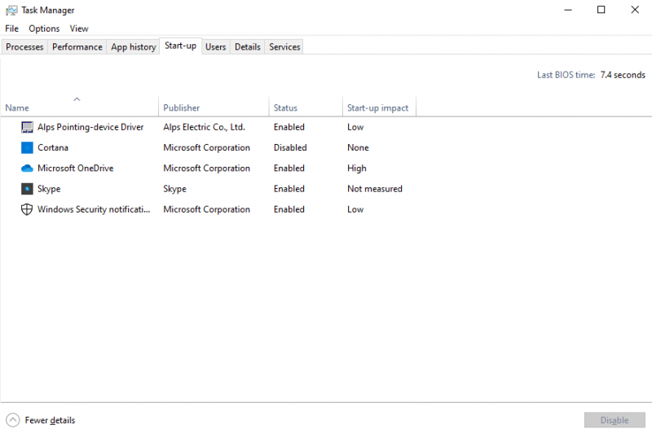652x438 pixels.
Task: Open the View menu
Action: click(79, 28)
